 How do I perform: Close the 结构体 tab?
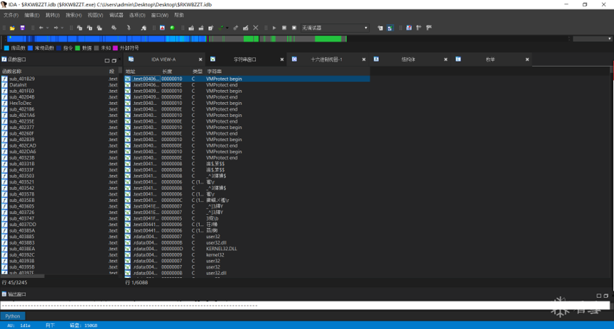[x=446, y=60]
